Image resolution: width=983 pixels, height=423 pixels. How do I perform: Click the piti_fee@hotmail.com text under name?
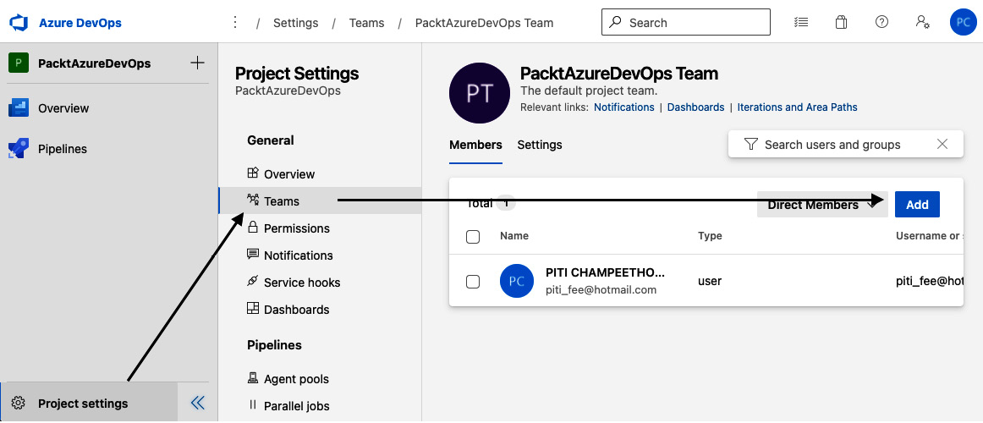601,289
